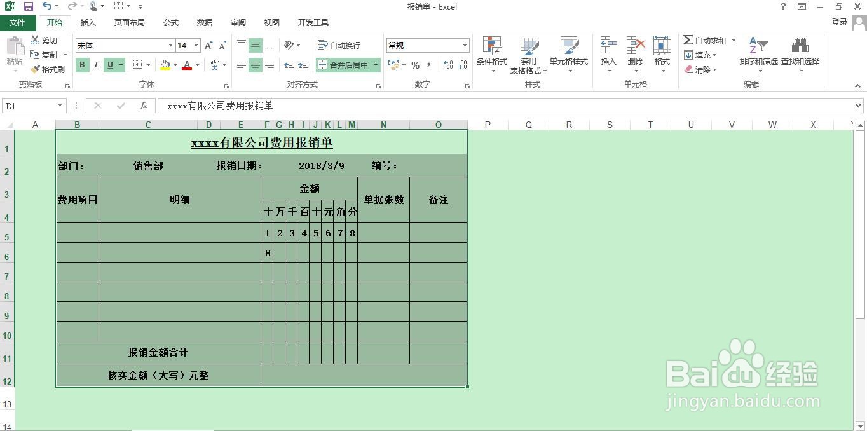Viewport: 867px width, 431px height.
Task: Increase font size with large A icon
Action: click(208, 45)
